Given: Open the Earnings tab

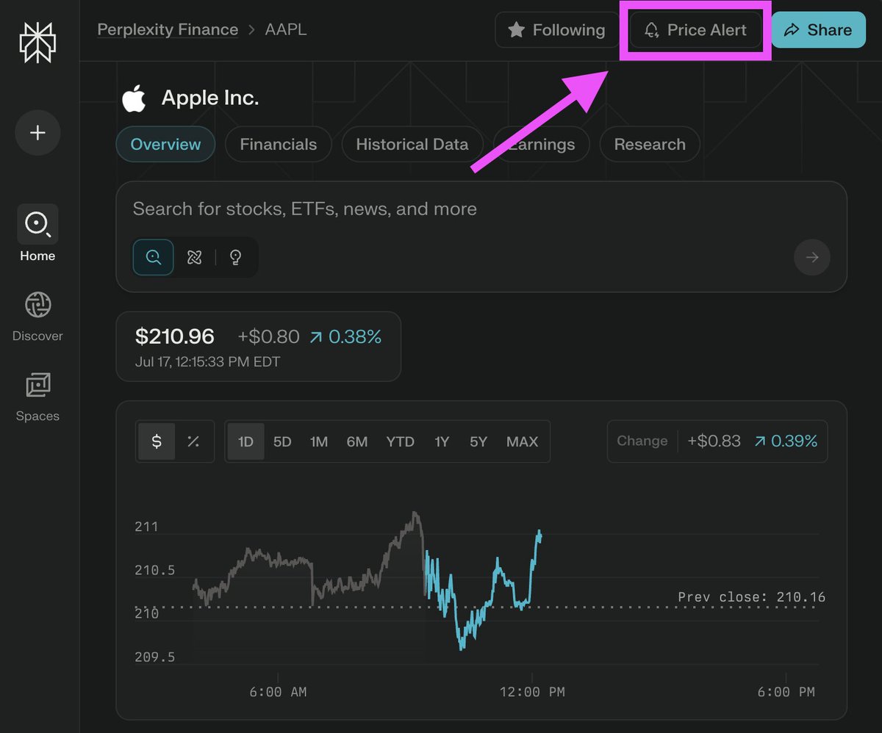Looking at the screenshot, I should (x=542, y=144).
